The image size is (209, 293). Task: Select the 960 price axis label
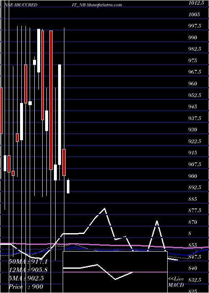point(193,84)
